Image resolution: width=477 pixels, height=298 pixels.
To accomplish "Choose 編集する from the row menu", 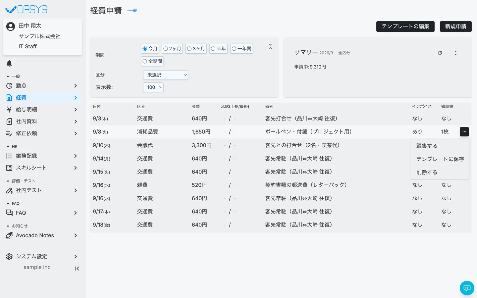I will 440,146.
